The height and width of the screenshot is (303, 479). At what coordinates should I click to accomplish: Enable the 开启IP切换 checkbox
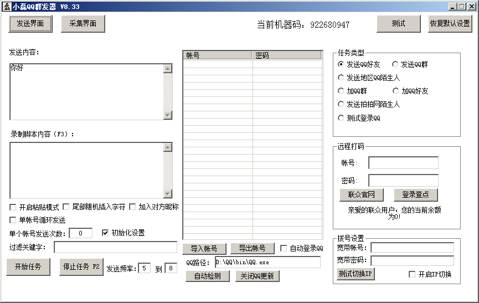click(x=412, y=274)
